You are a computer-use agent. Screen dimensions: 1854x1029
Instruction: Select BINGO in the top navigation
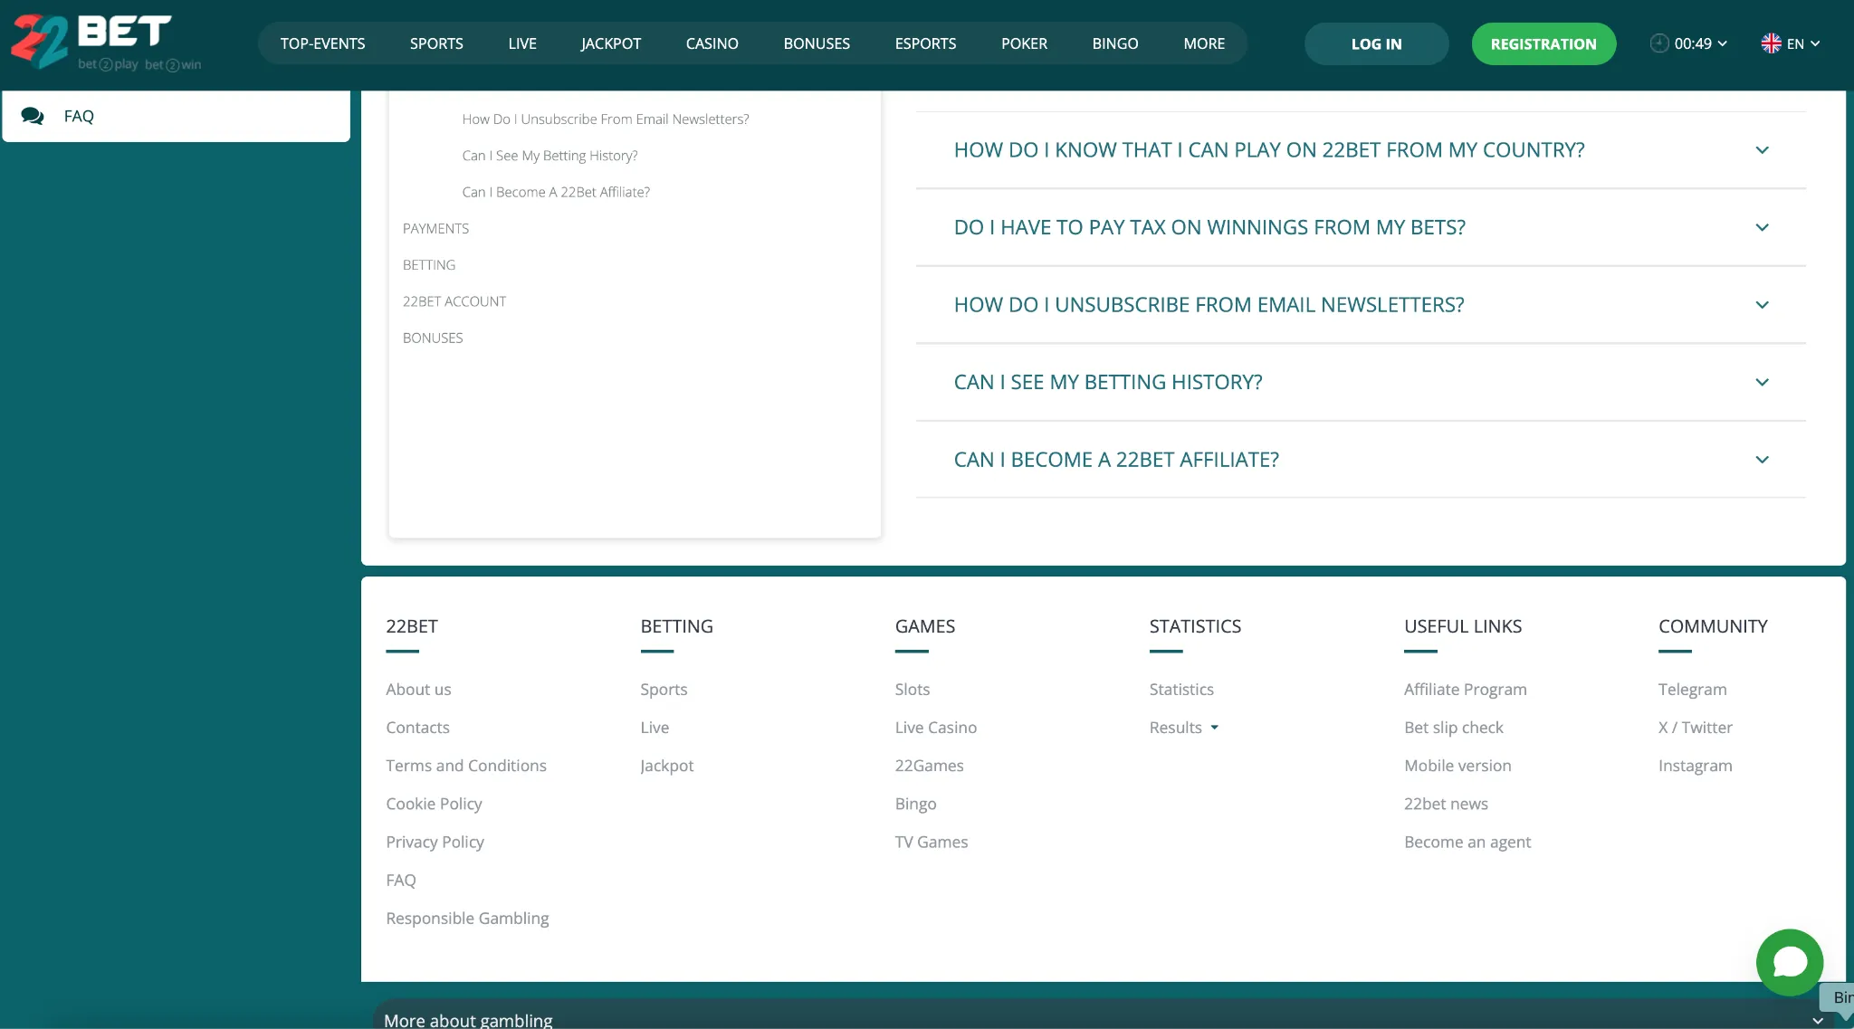[x=1115, y=43]
